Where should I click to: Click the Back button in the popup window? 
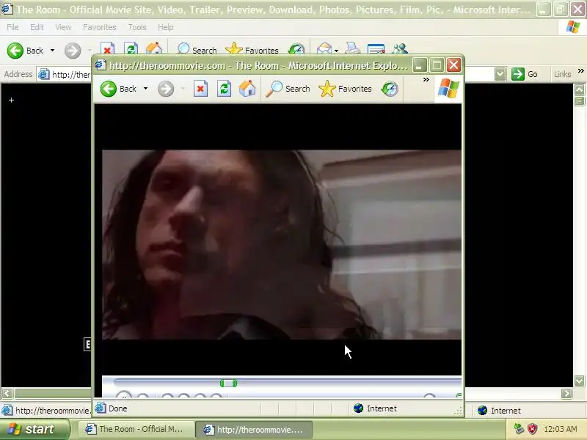point(119,89)
